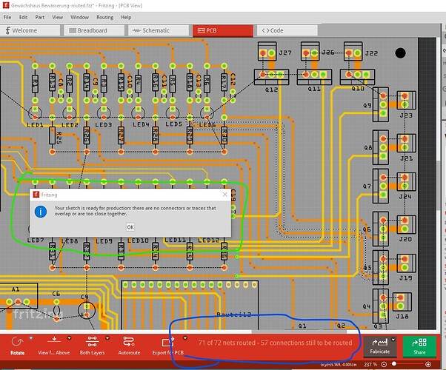Expand the Fabricate dropdown arrow
Image resolution: width=446 pixels, height=370 pixels.
[393, 340]
